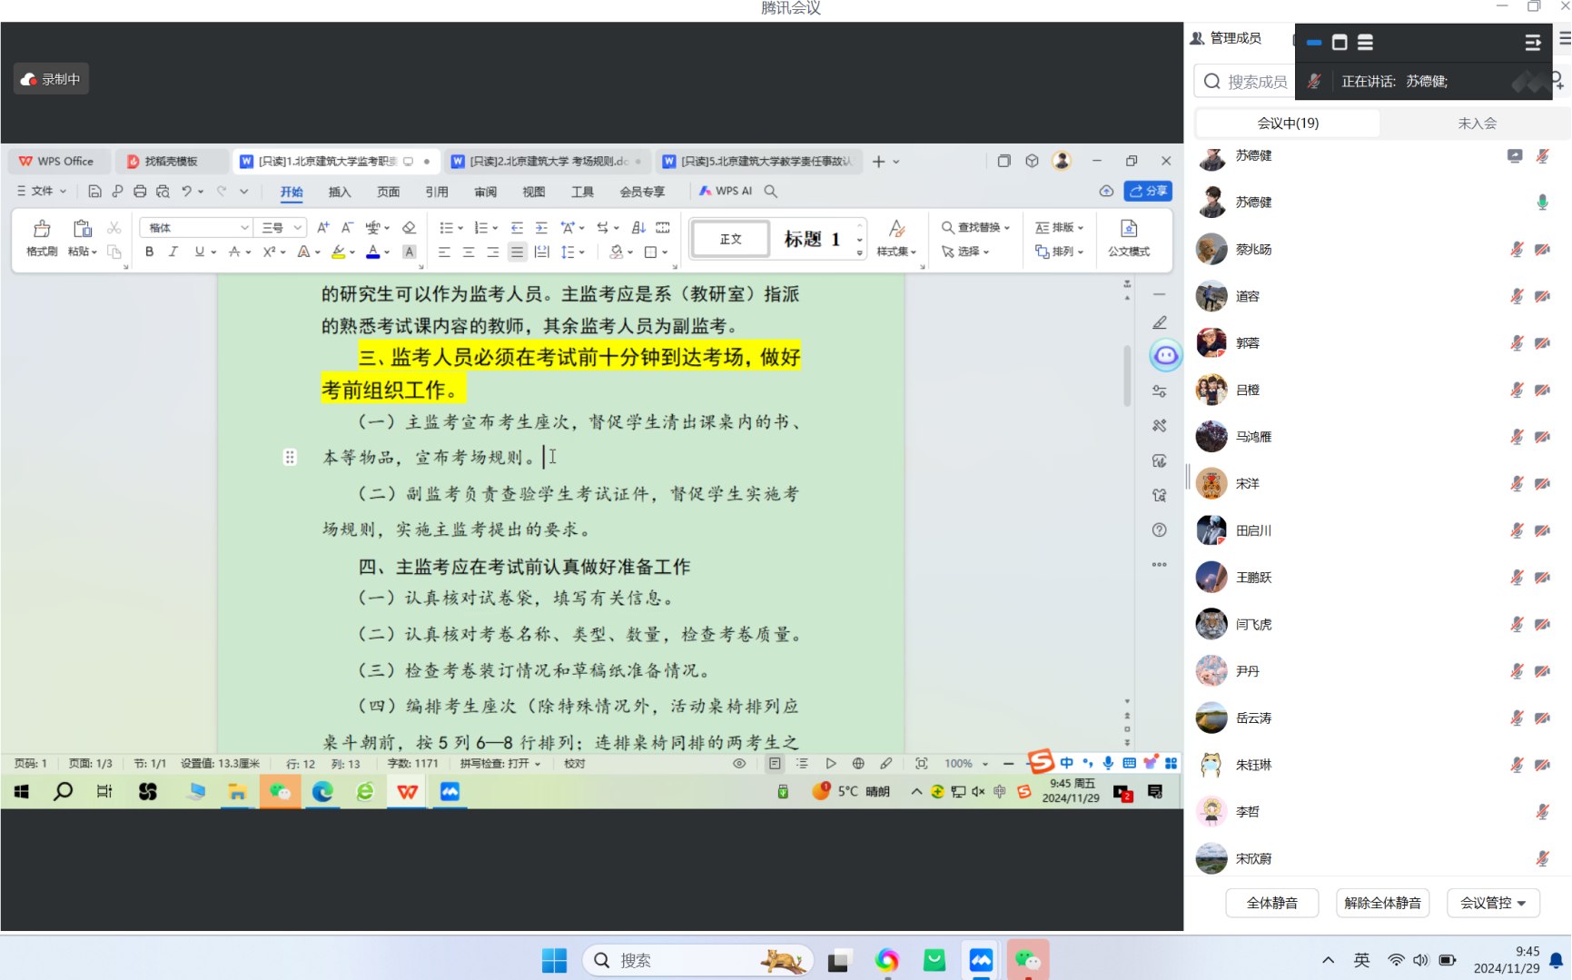Switch to the 插入 ribbon tab

[x=339, y=192]
